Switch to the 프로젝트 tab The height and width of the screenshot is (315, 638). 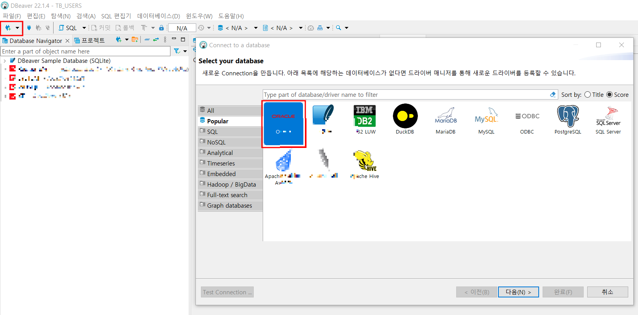[x=90, y=41]
